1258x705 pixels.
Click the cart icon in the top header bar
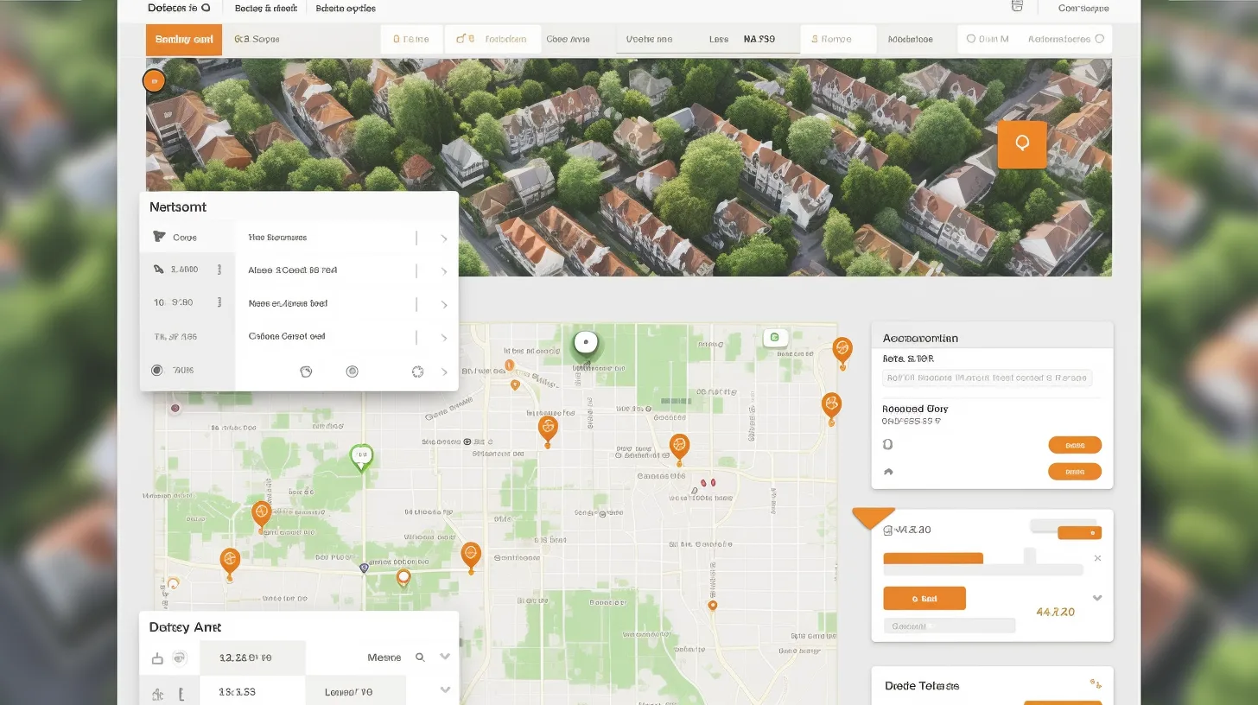pos(1017,7)
